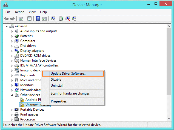Click the Properties toolbar icon
The image size is (174, 130).
pos(29,19)
